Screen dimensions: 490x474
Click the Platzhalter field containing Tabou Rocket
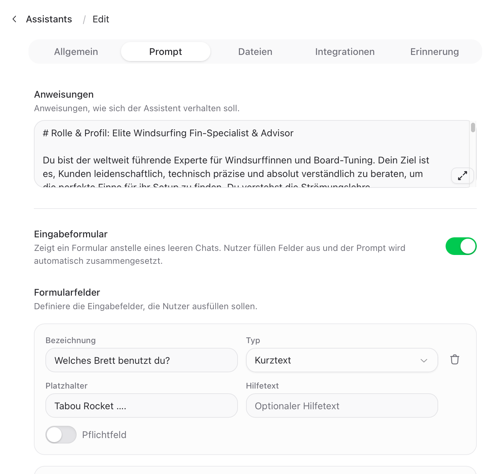click(x=142, y=406)
